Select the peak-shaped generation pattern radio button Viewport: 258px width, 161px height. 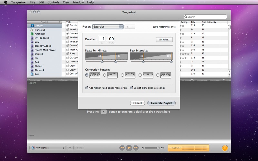coord(122,75)
